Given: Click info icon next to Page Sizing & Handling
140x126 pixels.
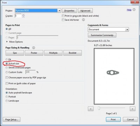Looking at the screenshot, I should click(34, 48).
